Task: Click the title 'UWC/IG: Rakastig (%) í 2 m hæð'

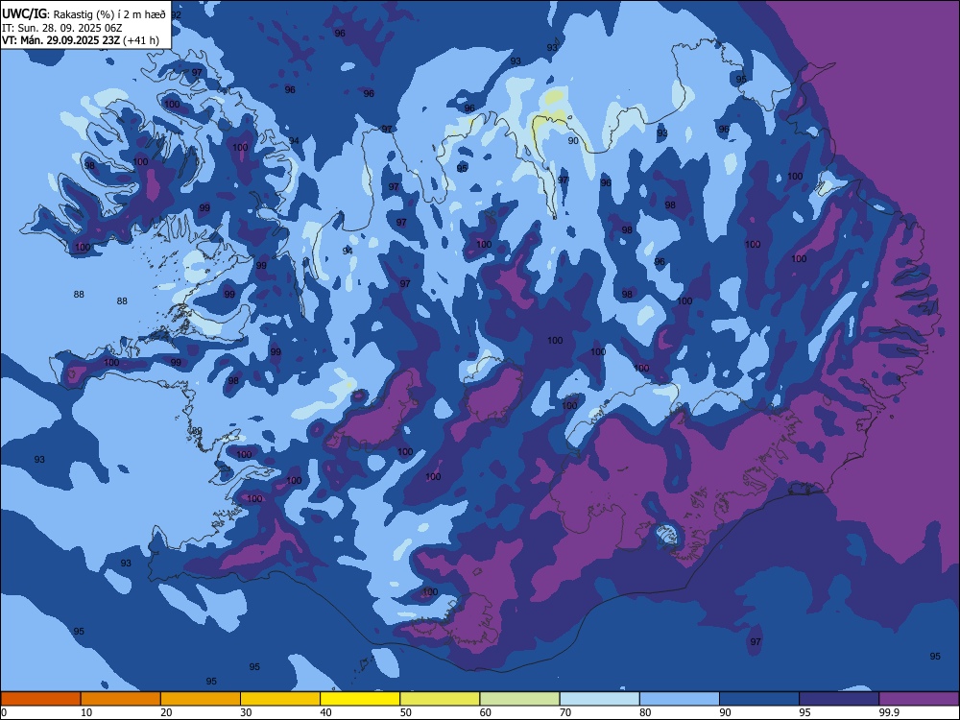Action: (x=84, y=14)
